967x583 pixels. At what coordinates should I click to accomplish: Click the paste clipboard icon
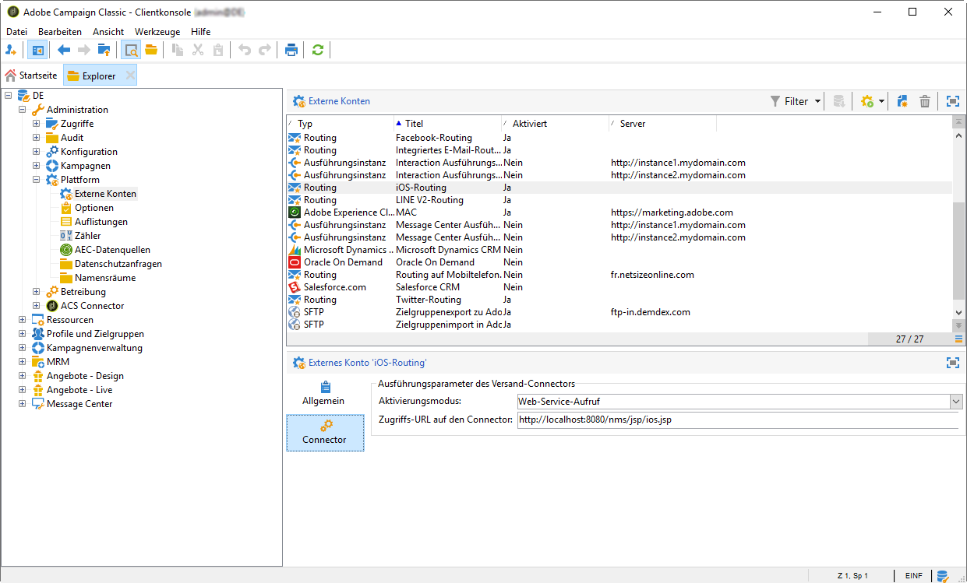[218, 50]
